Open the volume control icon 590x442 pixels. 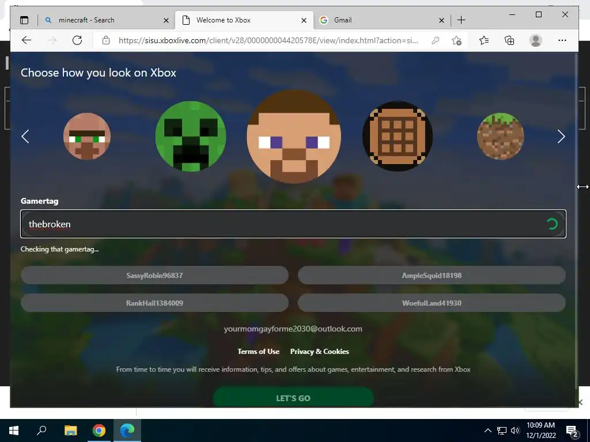tap(515, 430)
